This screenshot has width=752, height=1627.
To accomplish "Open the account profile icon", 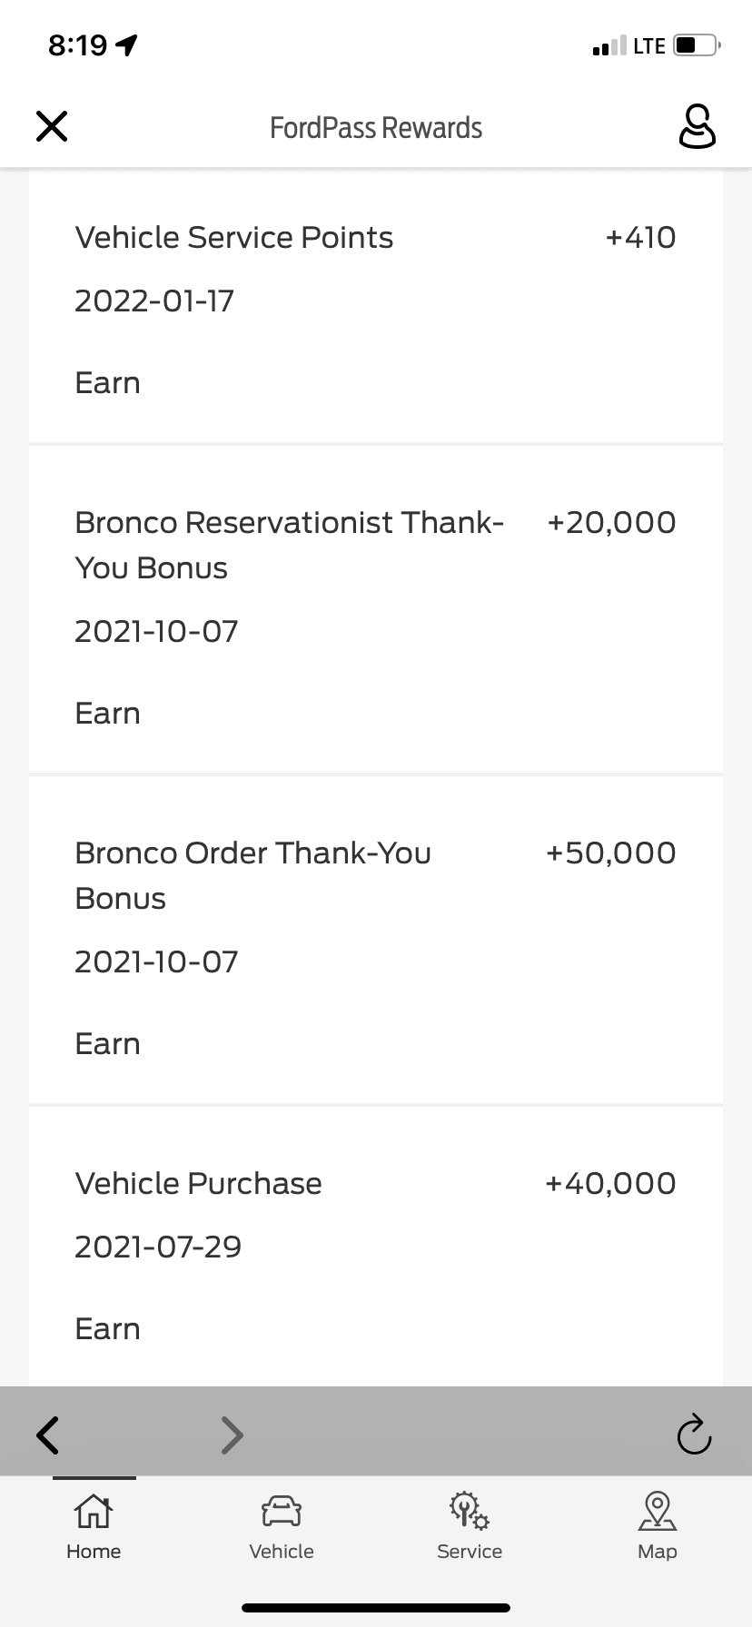I will pyautogui.click(x=697, y=126).
